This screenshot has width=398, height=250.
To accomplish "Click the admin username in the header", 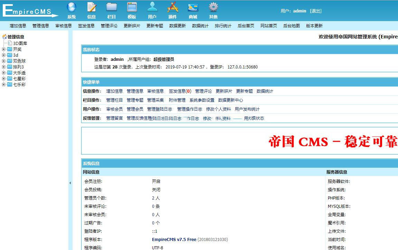I will click(300, 11).
